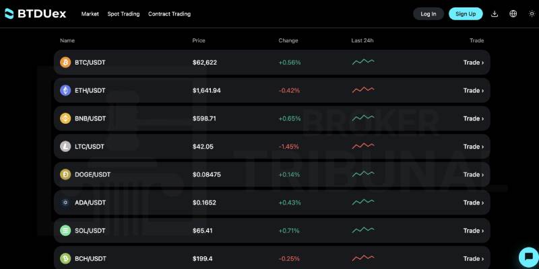
Task: Select the BCH/USDT row name
Action: (90, 259)
